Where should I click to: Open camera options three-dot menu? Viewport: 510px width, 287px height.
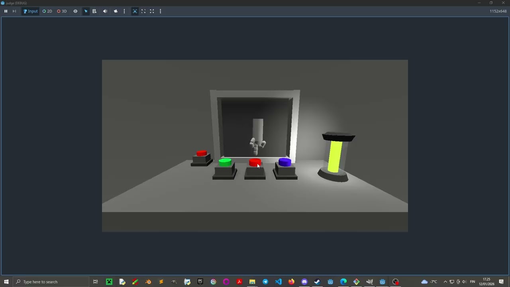[x=124, y=11]
